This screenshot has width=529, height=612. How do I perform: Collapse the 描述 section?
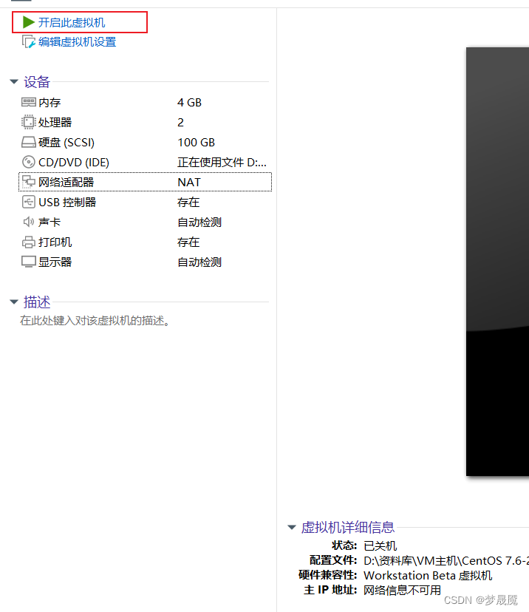tap(14, 302)
